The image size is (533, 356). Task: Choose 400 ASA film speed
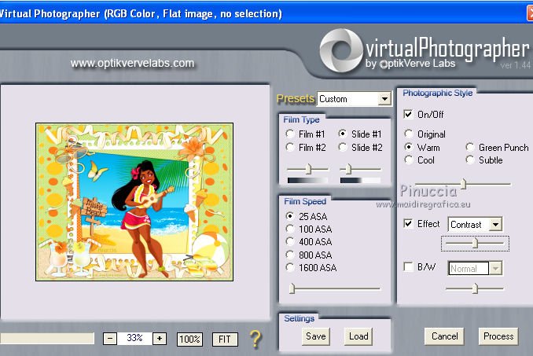coord(290,241)
